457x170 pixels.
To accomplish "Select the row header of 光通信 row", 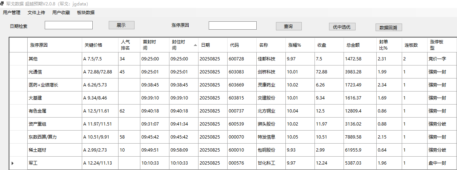I will click(18, 72).
